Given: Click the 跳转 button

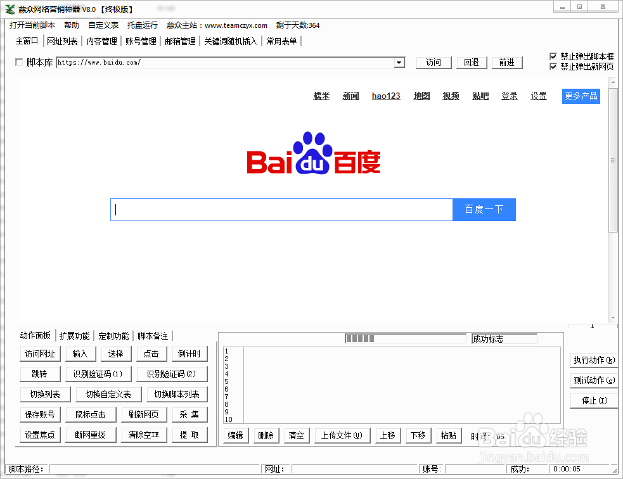Looking at the screenshot, I should [x=40, y=374].
